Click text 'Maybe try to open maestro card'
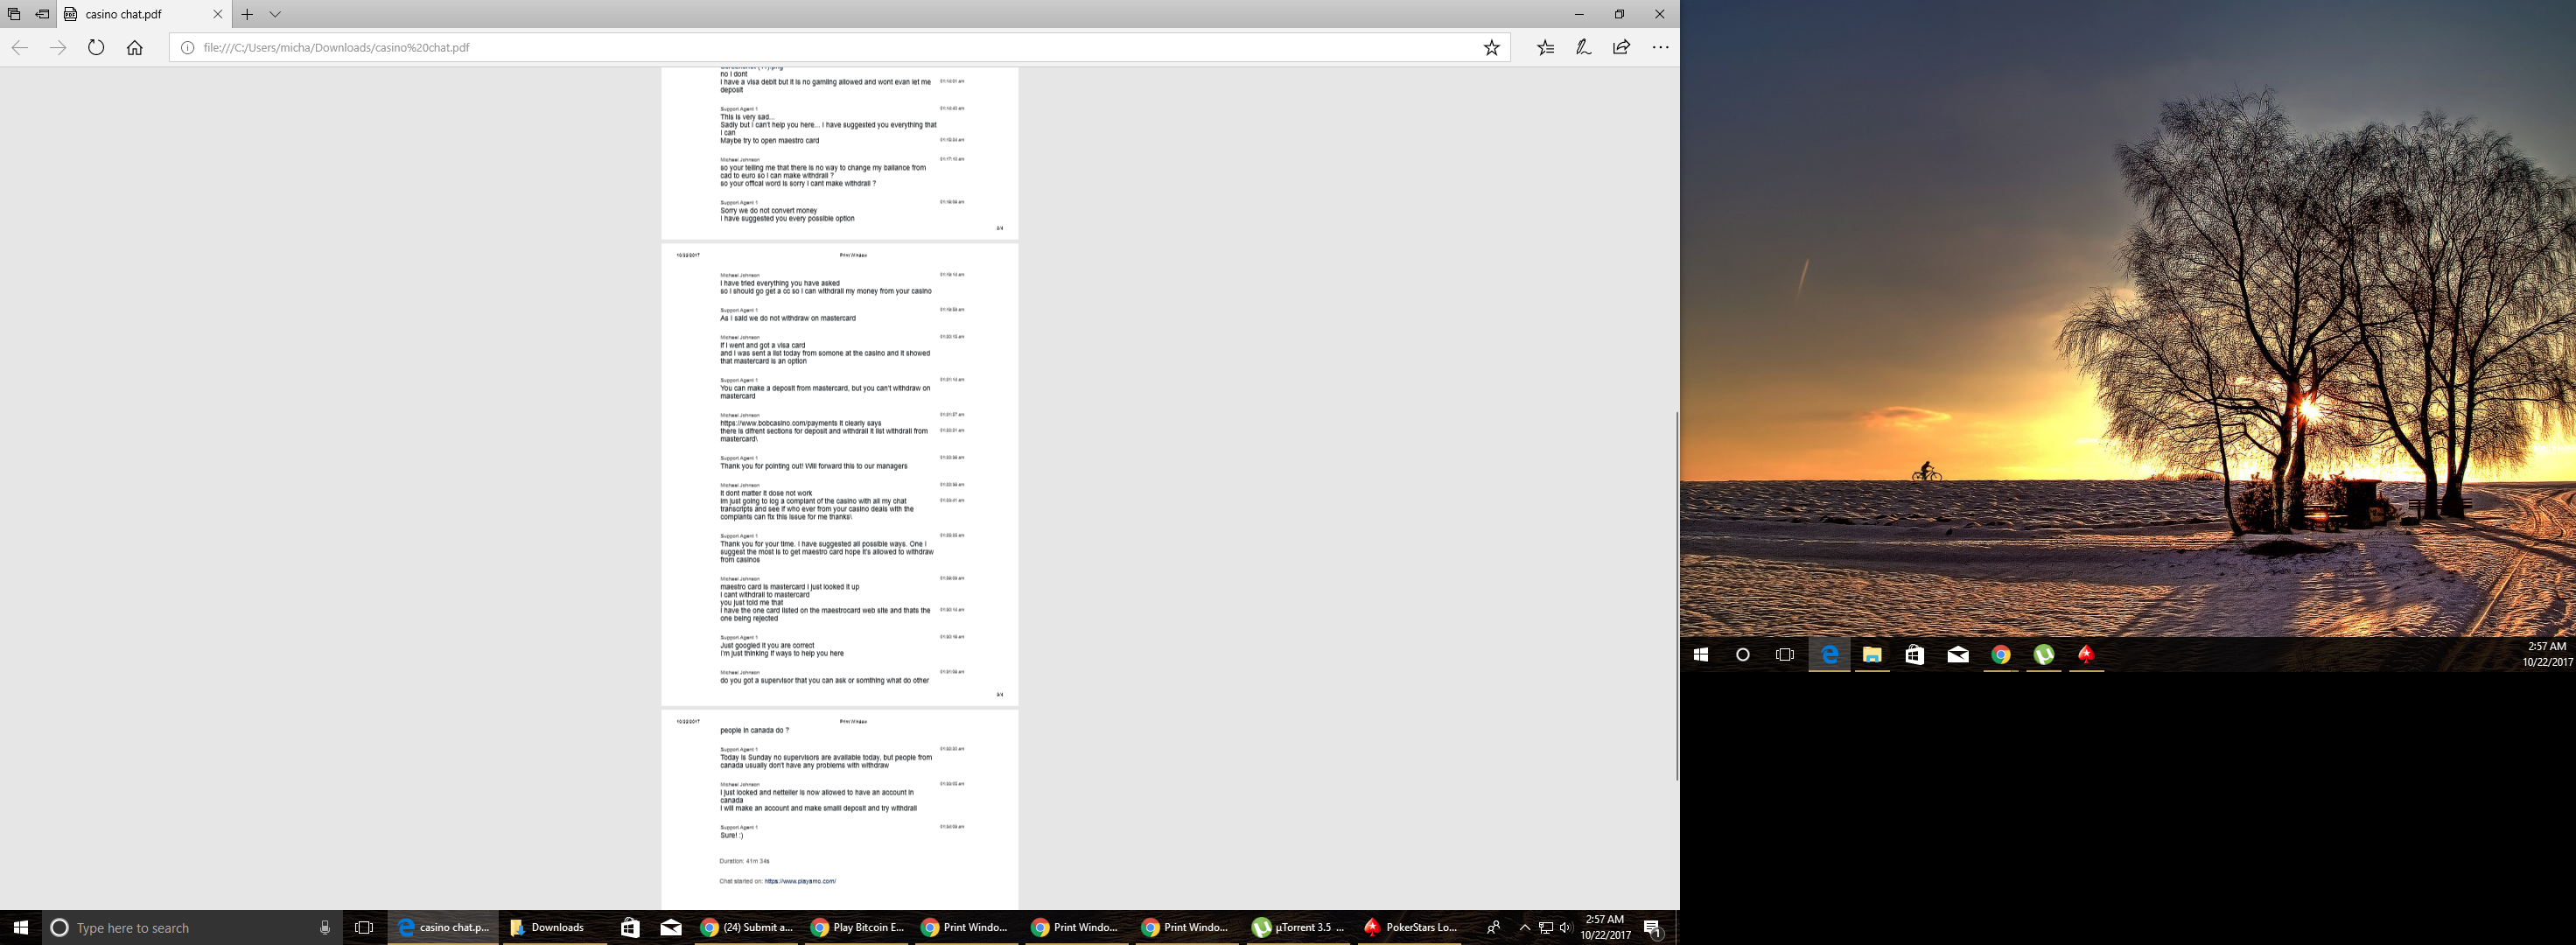 pos(769,141)
